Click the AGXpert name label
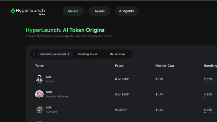This screenshot has width=217, height=122. tap(51, 112)
